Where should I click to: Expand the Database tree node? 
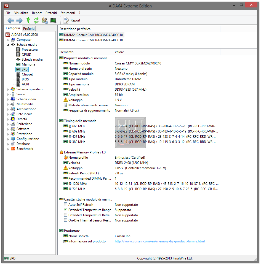[x=8, y=144]
